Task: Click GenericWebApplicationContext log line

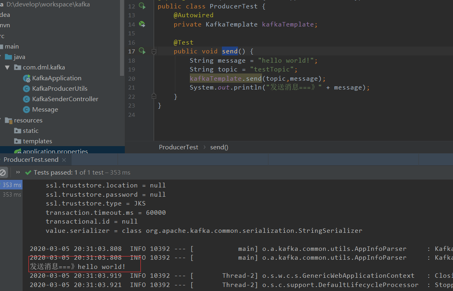Action: tap(241, 276)
